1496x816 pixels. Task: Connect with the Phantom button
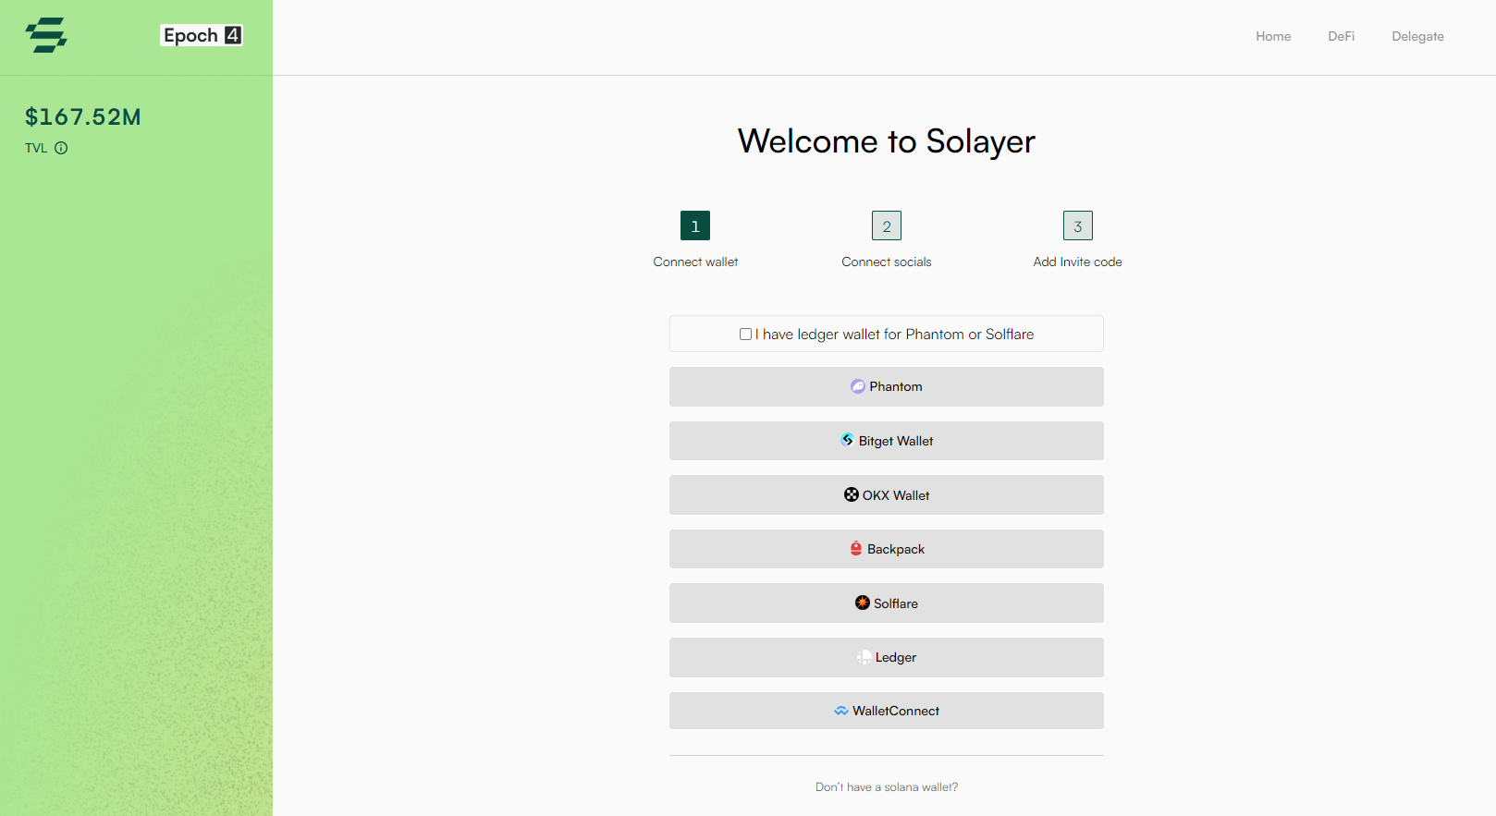point(887,386)
